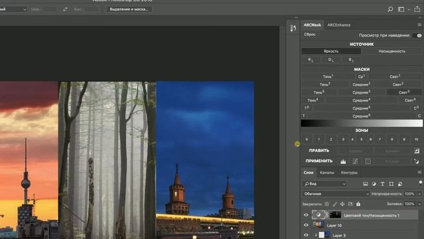Click the Заливка 100% value field
The height and width of the screenshot is (239, 424).
point(409,204)
